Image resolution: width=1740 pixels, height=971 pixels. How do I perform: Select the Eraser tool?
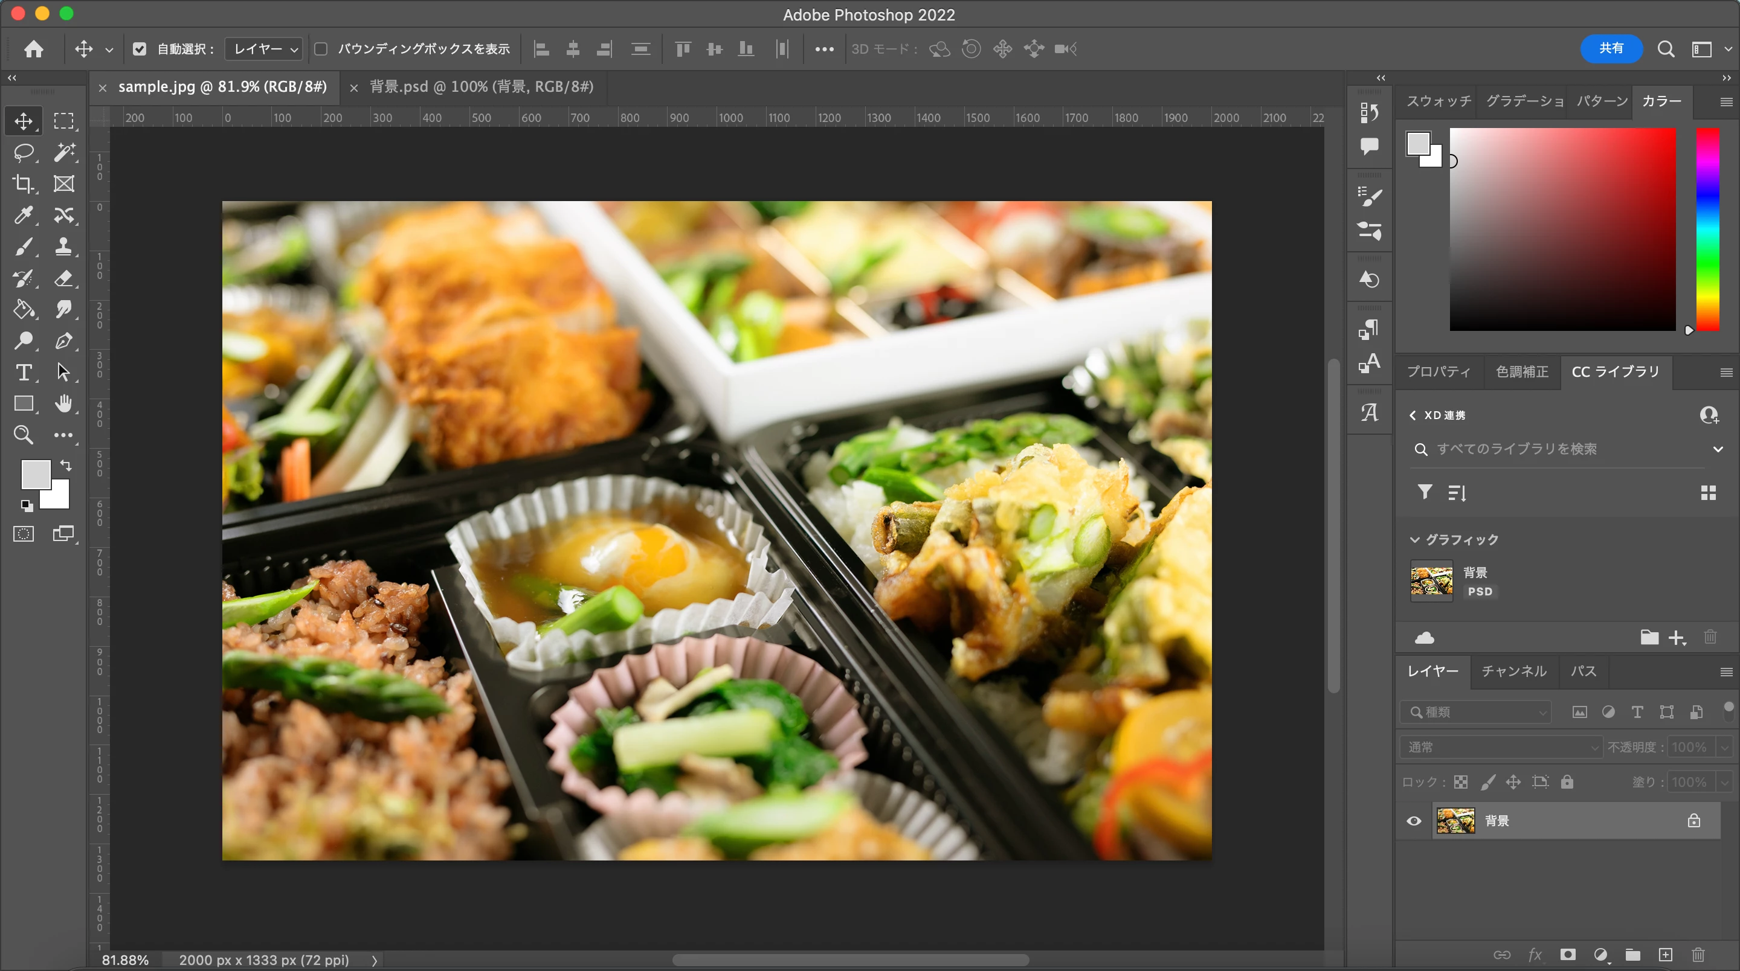click(x=63, y=278)
